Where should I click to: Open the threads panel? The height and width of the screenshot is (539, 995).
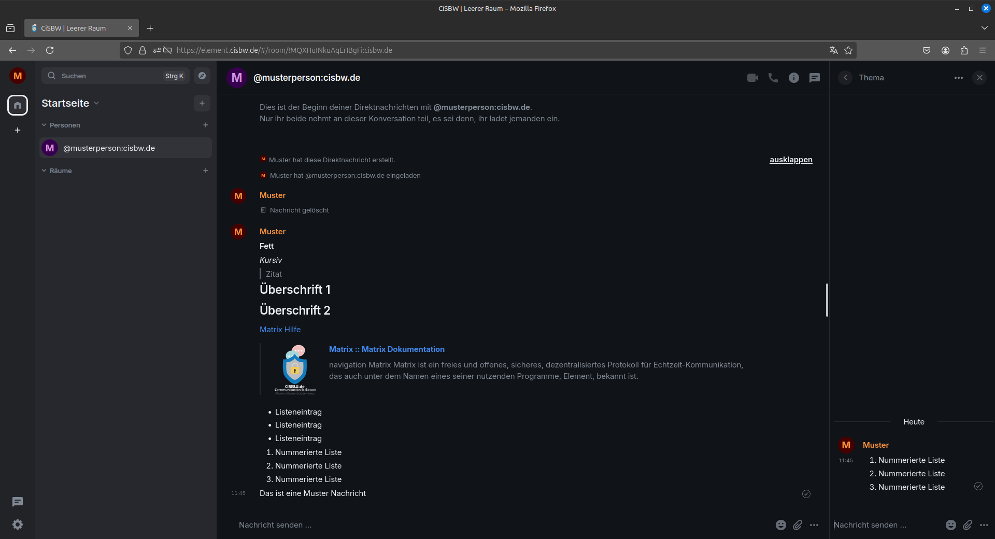pos(814,77)
